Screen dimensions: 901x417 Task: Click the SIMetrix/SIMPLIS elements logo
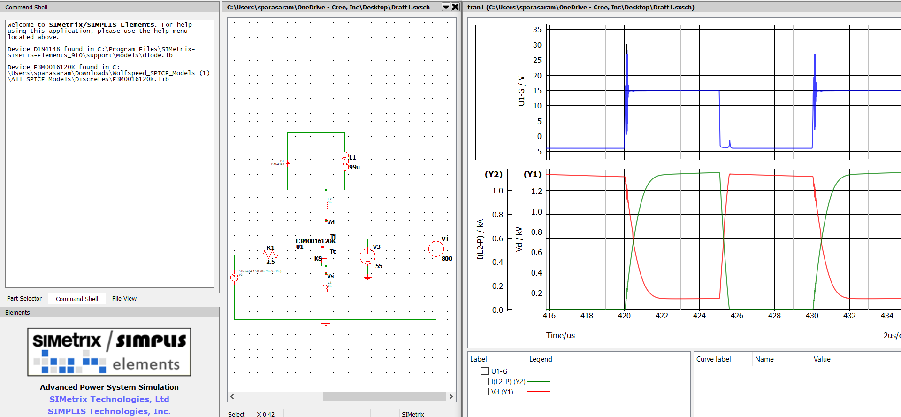(x=109, y=352)
